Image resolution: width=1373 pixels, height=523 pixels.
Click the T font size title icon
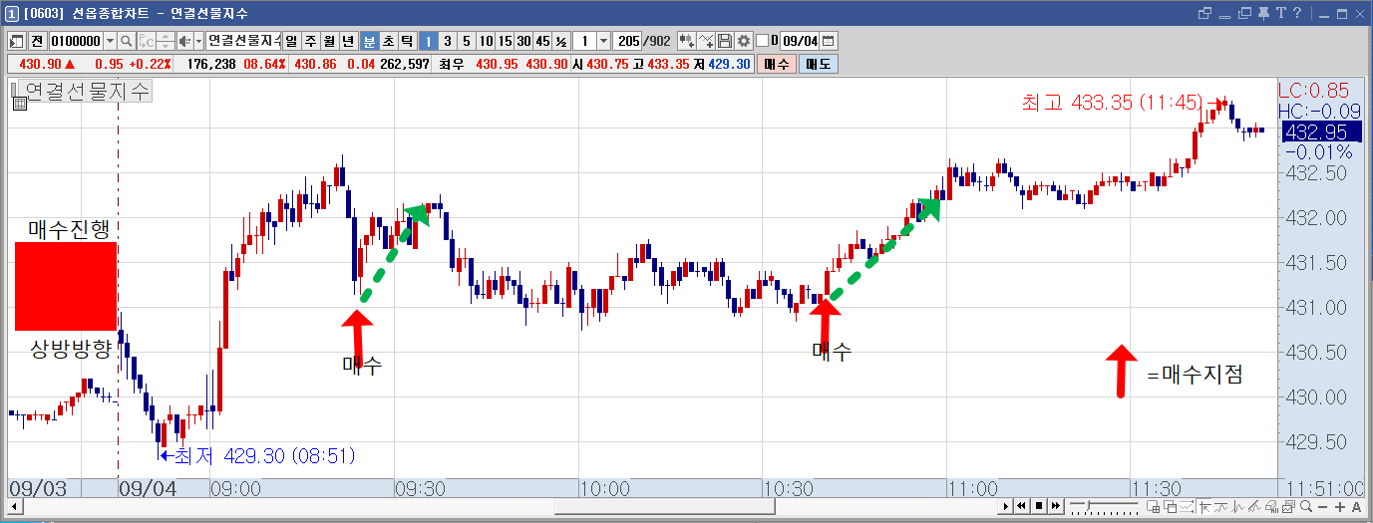tap(1281, 13)
